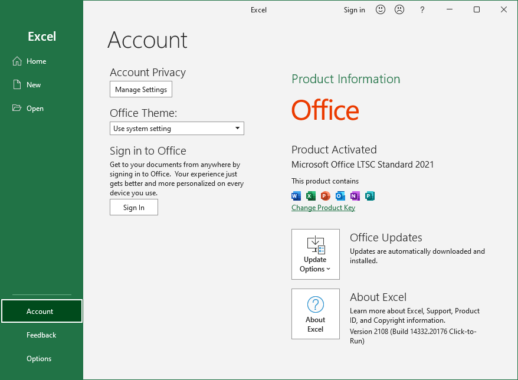The width and height of the screenshot is (518, 380).
Task: Click the Excel title in green sidebar
Action: [x=42, y=37]
